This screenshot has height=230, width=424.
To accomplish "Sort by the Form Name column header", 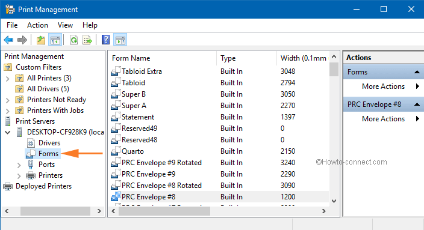I will tap(162, 58).
